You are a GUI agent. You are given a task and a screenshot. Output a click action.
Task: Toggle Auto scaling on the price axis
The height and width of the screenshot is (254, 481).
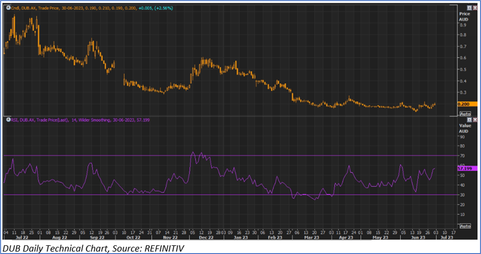point(465,114)
